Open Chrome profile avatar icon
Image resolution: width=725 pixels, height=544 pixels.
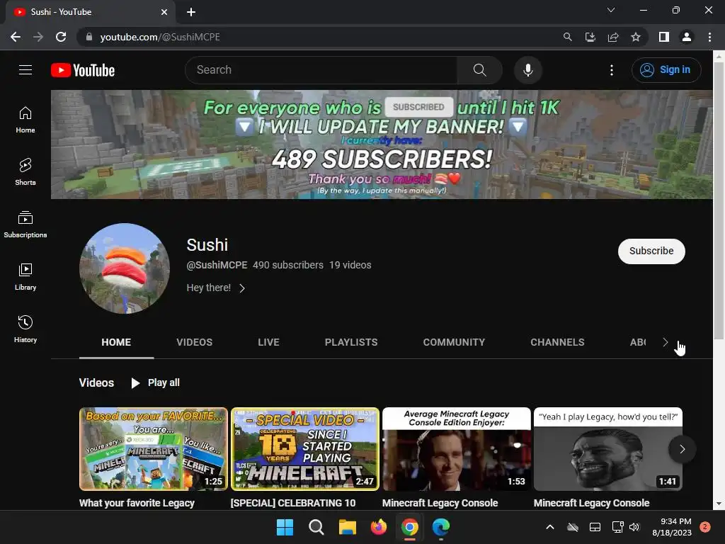[687, 37]
